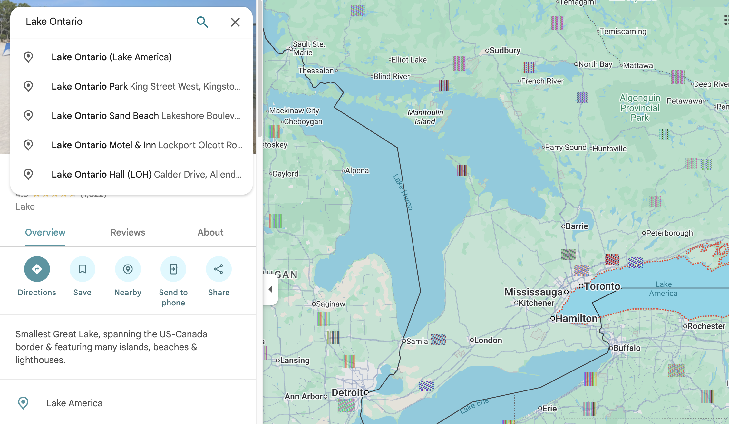The image size is (729, 424).
Task: Click the Lake Huron map label
Action: pos(403,192)
